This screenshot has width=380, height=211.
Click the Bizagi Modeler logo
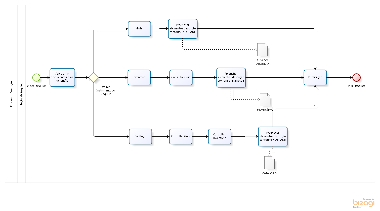[x=364, y=203]
